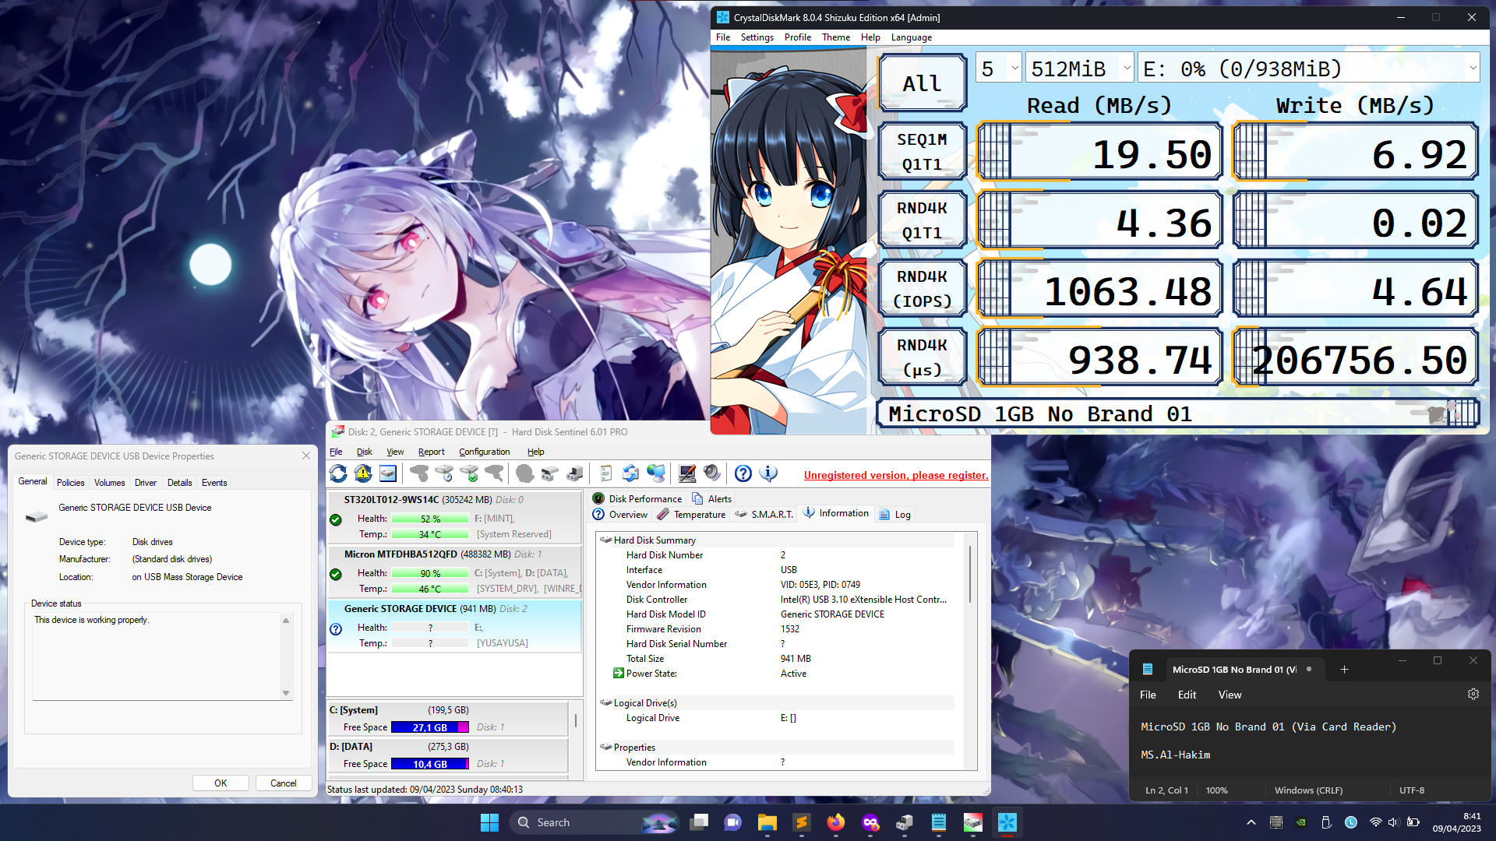Click Cancel in device properties dialog
The image size is (1496, 841).
click(x=284, y=783)
